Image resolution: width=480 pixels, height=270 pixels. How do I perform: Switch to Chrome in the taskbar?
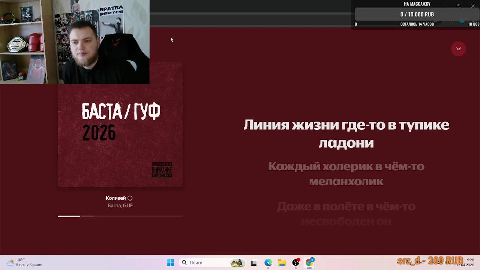coord(310,263)
